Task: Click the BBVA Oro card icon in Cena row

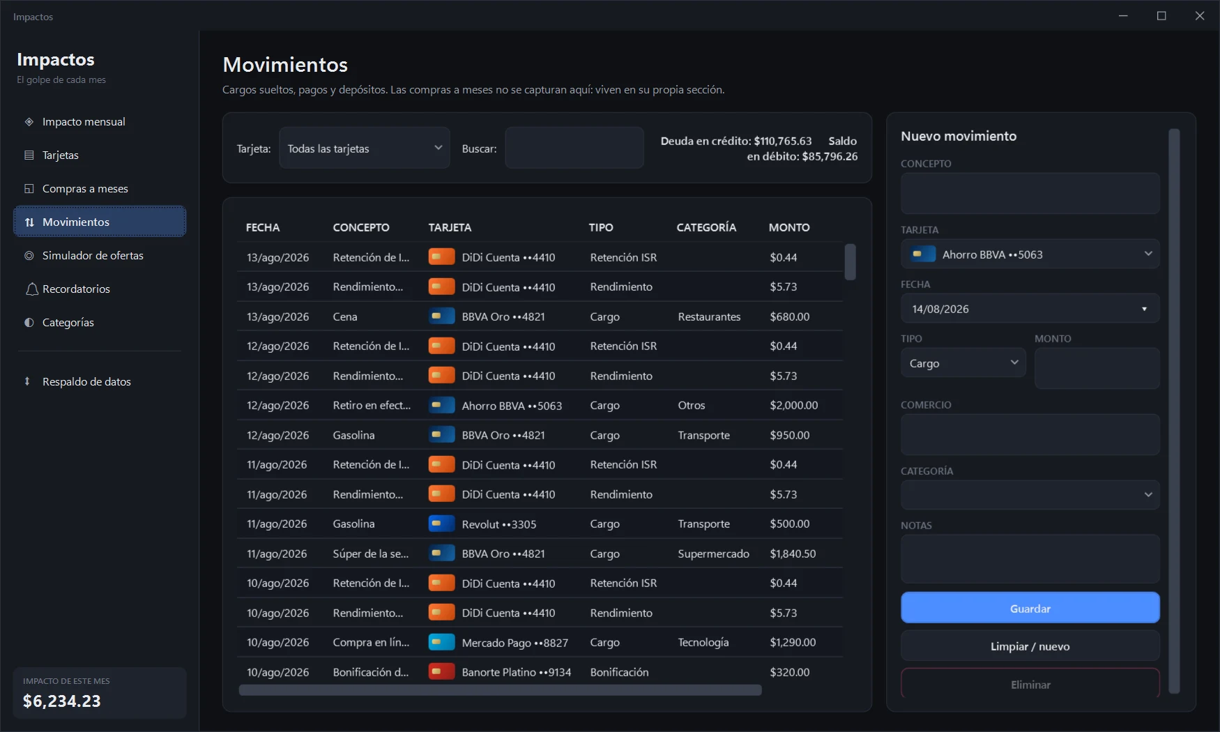Action: point(441,317)
